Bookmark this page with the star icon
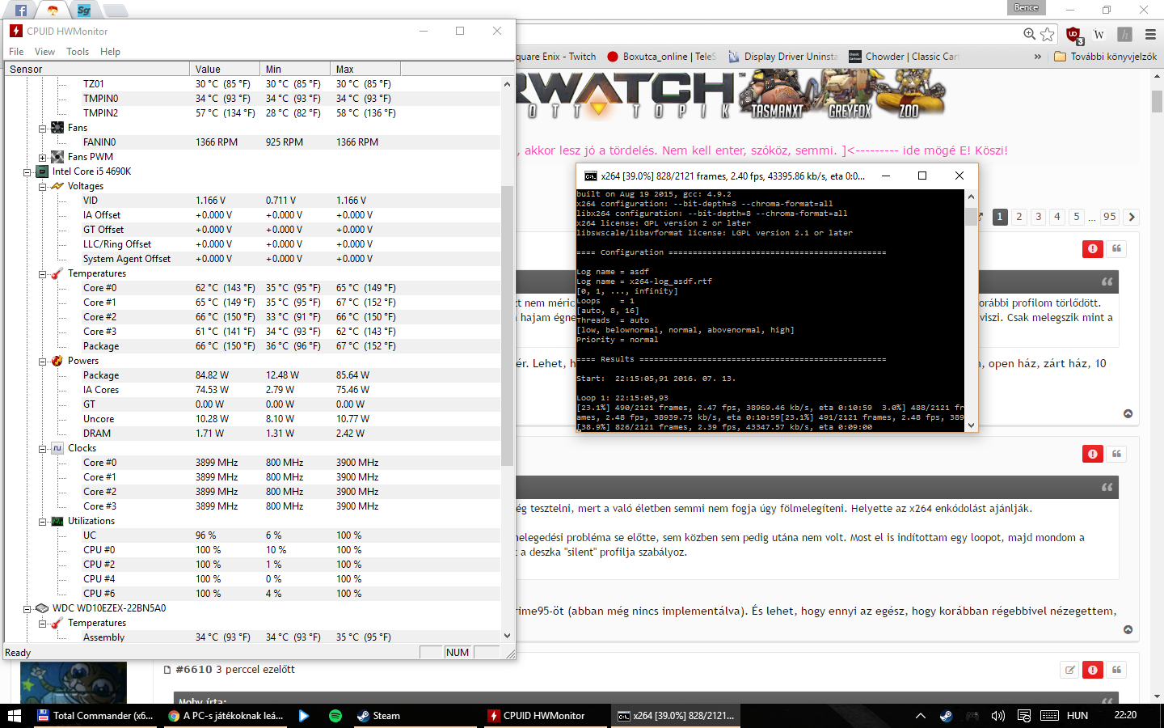 click(1048, 34)
